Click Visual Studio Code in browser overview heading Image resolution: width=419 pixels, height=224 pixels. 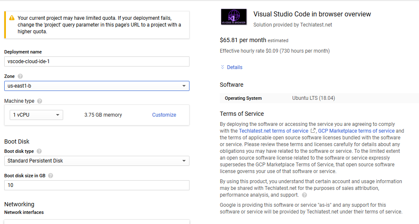point(312,14)
